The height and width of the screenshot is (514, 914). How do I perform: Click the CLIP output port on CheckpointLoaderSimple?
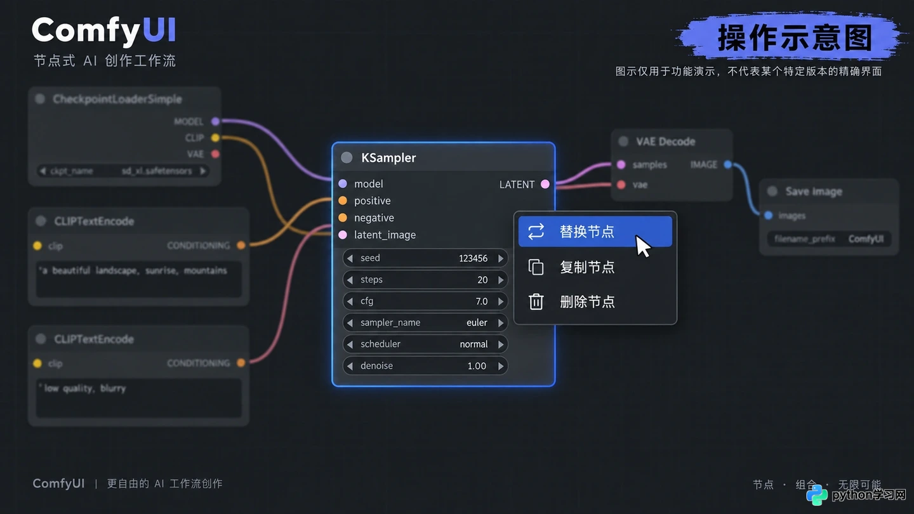[x=215, y=138]
